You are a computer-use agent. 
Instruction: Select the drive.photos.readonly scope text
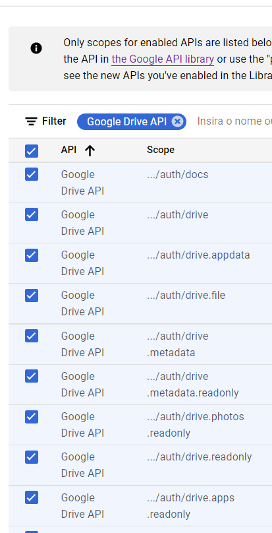point(196,425)
